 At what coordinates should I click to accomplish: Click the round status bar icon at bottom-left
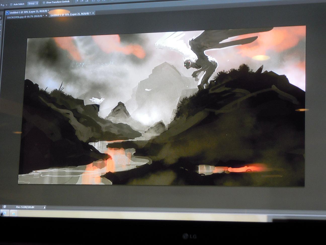tap(5, 207)
